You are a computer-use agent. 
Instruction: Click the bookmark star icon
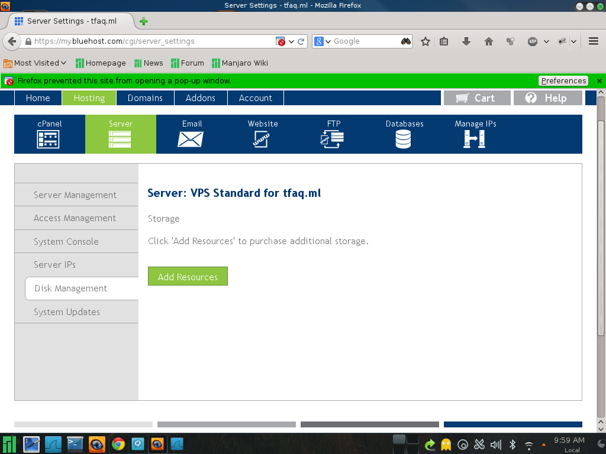[x=425, y=41]
